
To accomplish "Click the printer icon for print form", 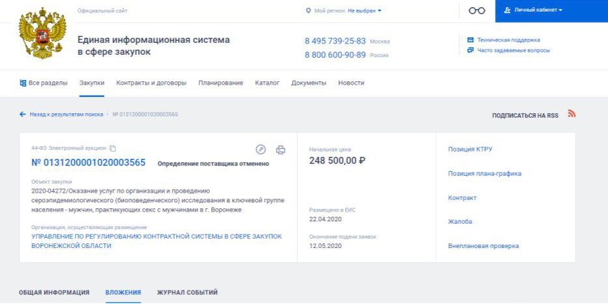I will [281, 150].
